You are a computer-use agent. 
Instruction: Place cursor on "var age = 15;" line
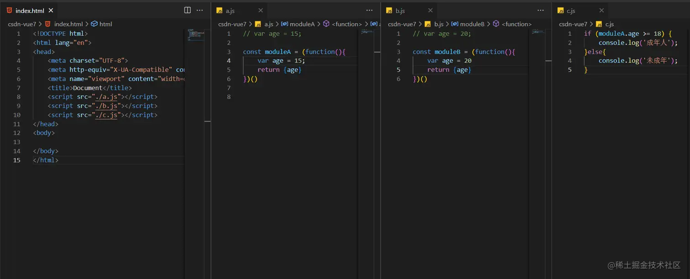click(x=281, y=61)
